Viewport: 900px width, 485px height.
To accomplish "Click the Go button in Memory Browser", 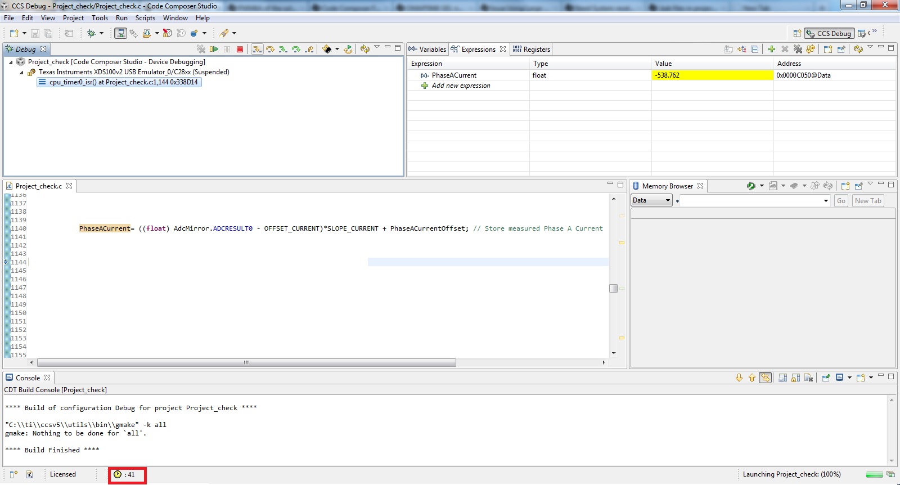I will pos(841,201).
